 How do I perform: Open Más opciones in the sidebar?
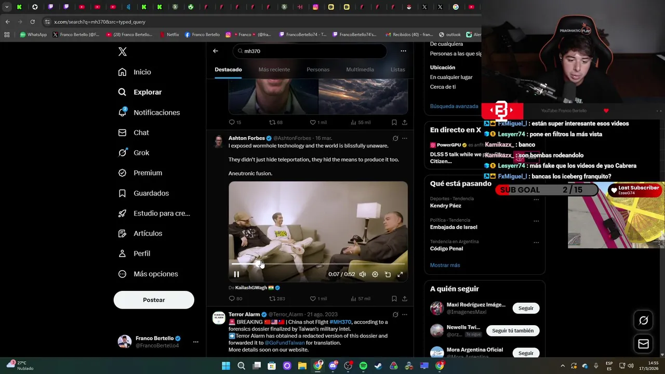(x=148, y=274)
